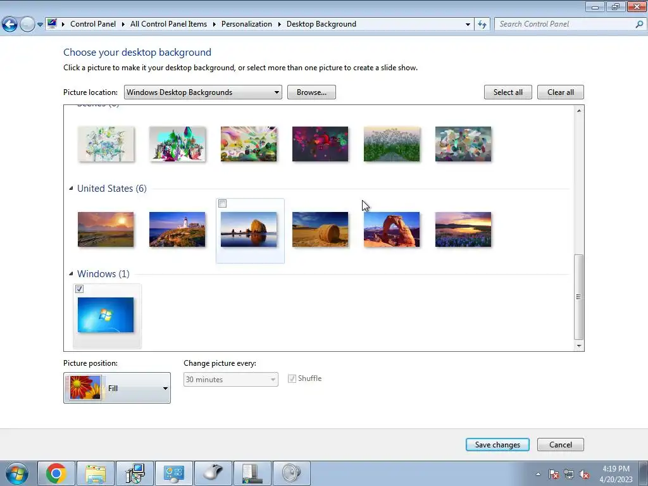Screen dimensions: 648x486
Task: Select the lighthouse on cliff wallpaper
Action: pyautogui.click(x=177, y=229)
